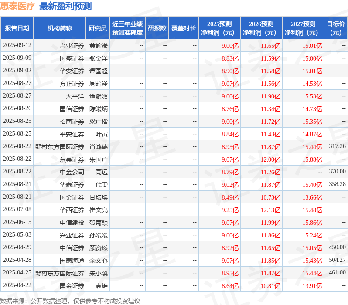
Task: Click the 13.91亿 forecast value
Action: pyautogui.click(x=312, y=286)
